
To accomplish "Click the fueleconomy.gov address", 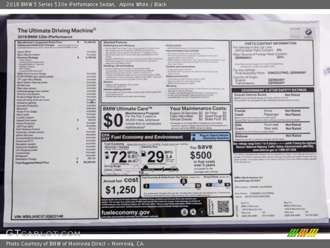I will (x=125, y=212).
